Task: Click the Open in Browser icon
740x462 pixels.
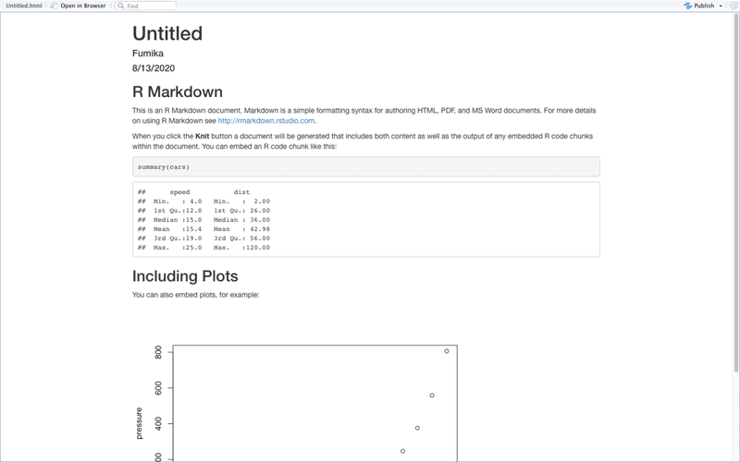Action: (55, 6)
